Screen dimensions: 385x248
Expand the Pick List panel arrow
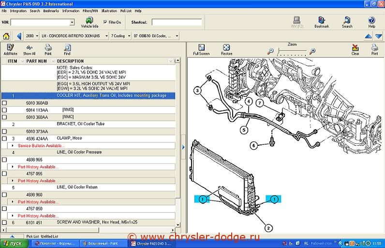click(12, 236)
